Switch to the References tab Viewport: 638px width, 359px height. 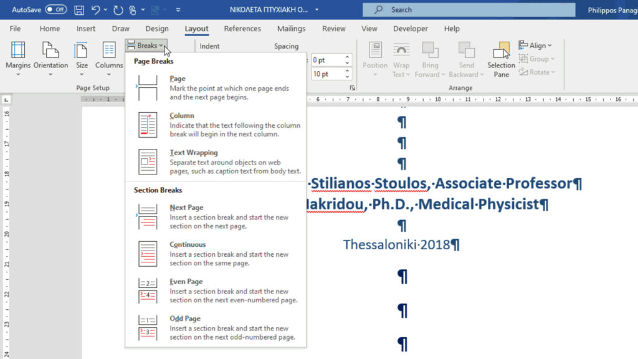click(x=242, y=29)
